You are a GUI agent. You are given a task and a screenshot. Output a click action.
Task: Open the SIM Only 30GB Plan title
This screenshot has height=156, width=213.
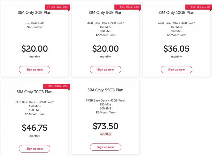pos(35,92)
